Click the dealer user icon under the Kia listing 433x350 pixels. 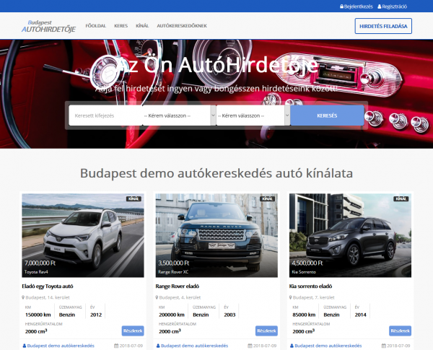tap(292, 346)
